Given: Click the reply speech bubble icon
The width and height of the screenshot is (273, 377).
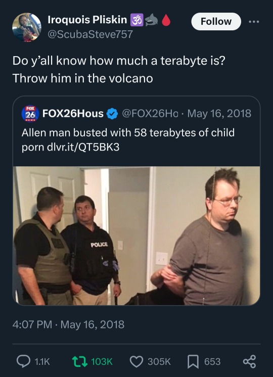Looking at the screenshot, I should pos(23,361).
